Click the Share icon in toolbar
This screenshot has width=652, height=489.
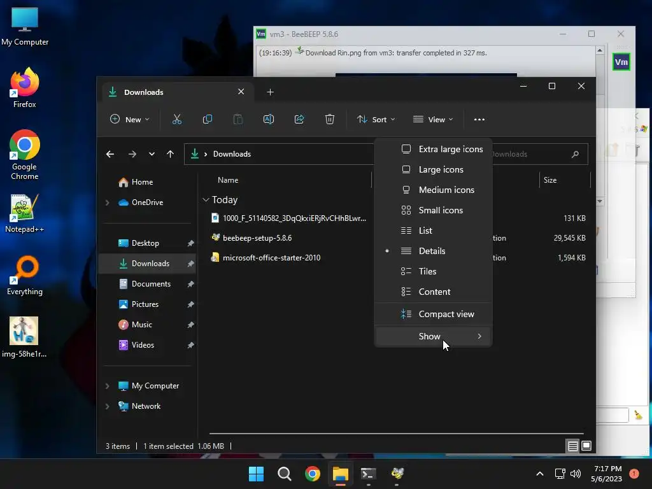coord(299,119)
